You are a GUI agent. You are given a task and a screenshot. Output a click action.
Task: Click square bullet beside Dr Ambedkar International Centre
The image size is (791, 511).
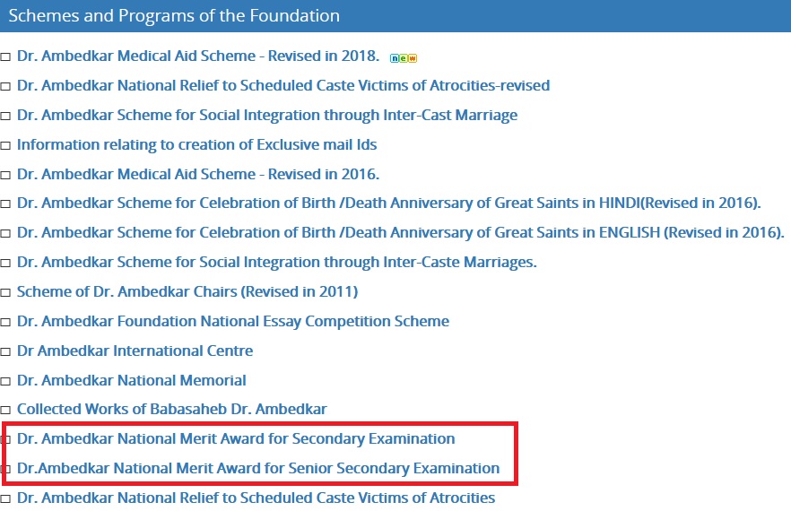pos(5,351)
